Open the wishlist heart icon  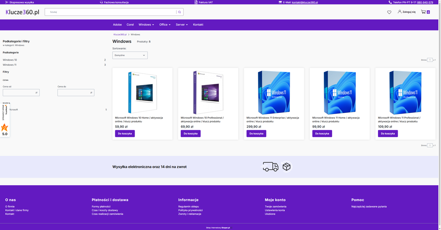(389, 12)
